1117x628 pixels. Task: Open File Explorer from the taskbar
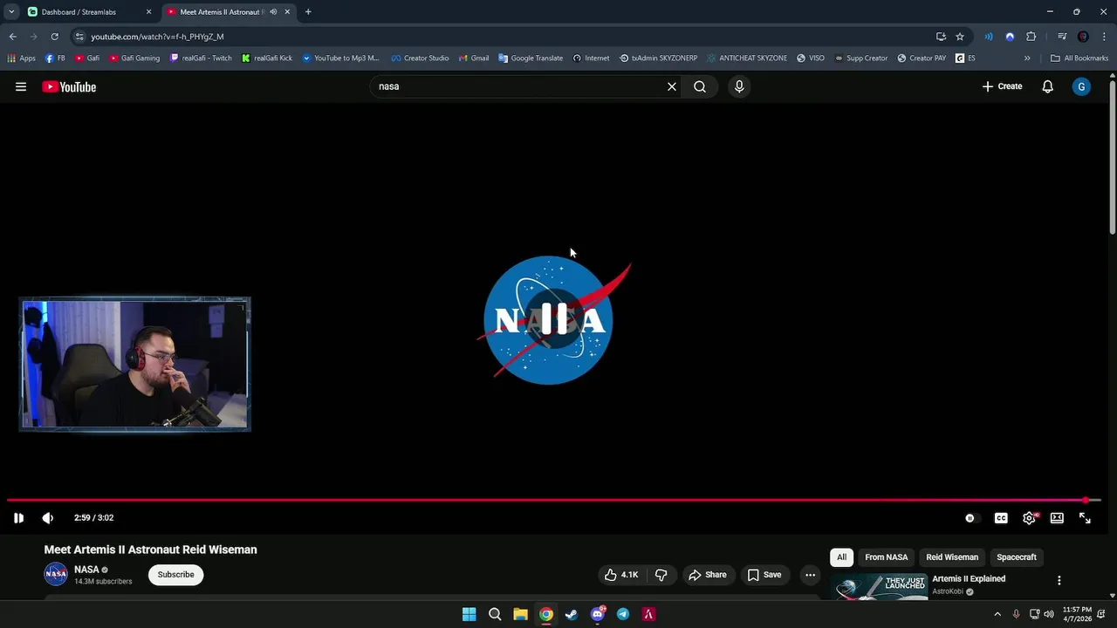click(x=520, y=614)
